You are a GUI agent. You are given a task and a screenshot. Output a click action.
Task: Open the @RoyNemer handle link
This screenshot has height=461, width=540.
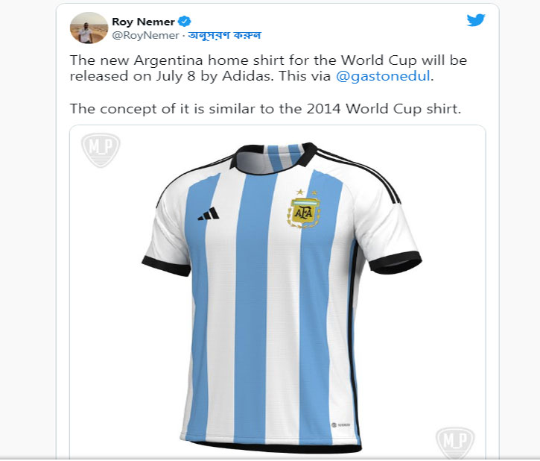coord(145,35)
